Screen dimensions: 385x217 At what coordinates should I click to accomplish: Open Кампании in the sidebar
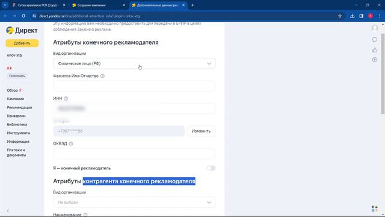point(16,99)
